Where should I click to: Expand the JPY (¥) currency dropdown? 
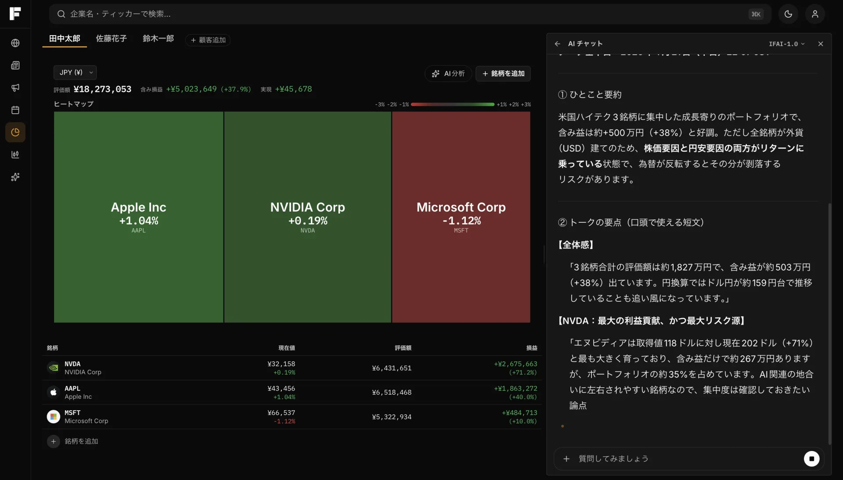[x=75, y=72]
